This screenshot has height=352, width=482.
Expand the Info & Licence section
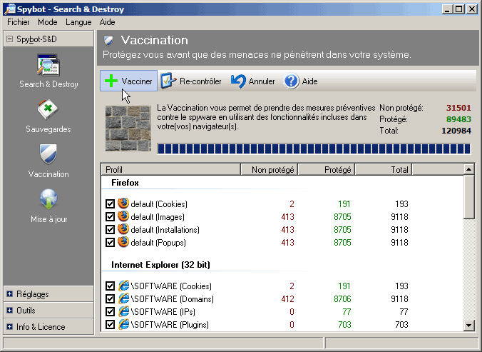(x=9, y=327)
